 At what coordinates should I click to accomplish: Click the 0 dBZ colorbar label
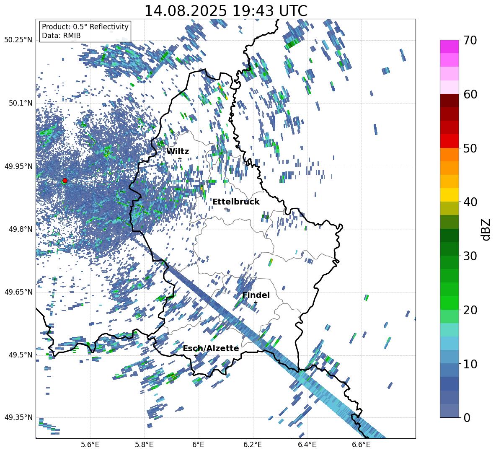tap(466, 417)
